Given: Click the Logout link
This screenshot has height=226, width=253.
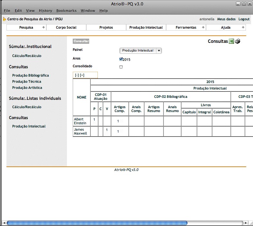Looking at the screenshot, I should tap(244, 19).
